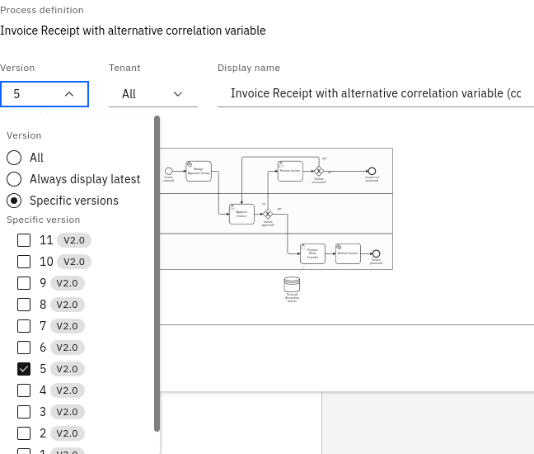The width and height of the screenshot is (534, 454).
Task: Select the Prepare Bank Transfer task
Action: click(312, 253)
